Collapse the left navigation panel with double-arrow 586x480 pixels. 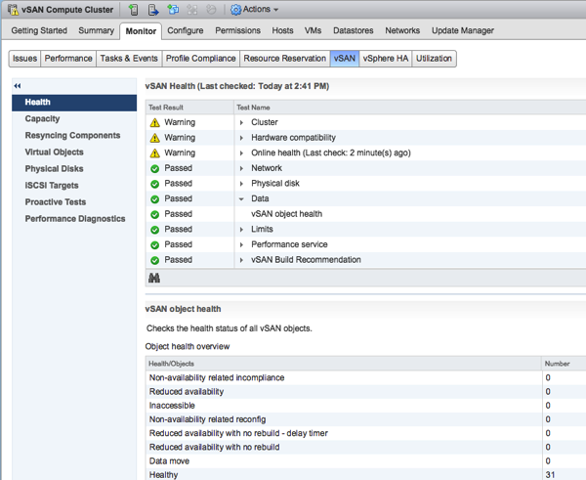click(18, 86)
